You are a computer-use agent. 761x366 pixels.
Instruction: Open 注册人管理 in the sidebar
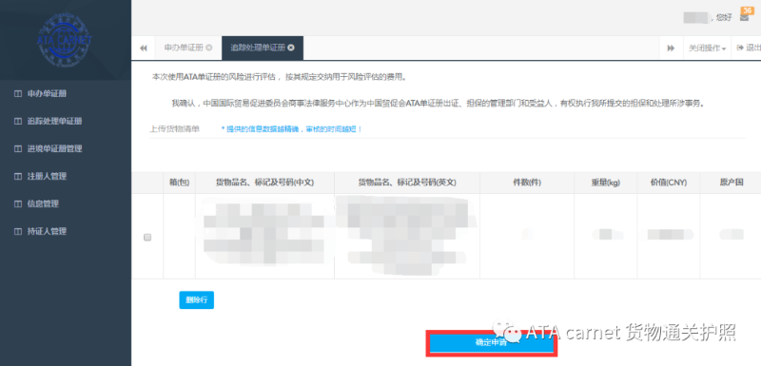[x=47, y=177]
